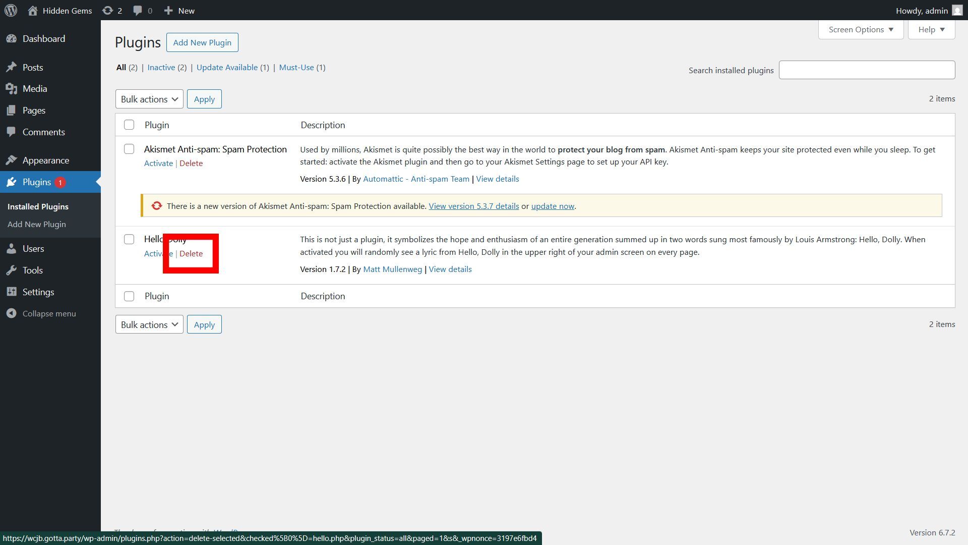The height and width of the screenshot is (545, 968).
Task: Check the Akismet Anti-spam plugin checkbox
Action: pyautogui.click(x=129, y=149)
